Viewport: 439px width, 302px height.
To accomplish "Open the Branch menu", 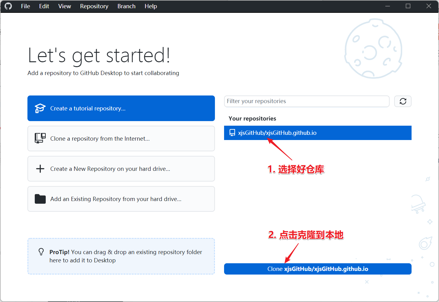I will tap(127, 6).
